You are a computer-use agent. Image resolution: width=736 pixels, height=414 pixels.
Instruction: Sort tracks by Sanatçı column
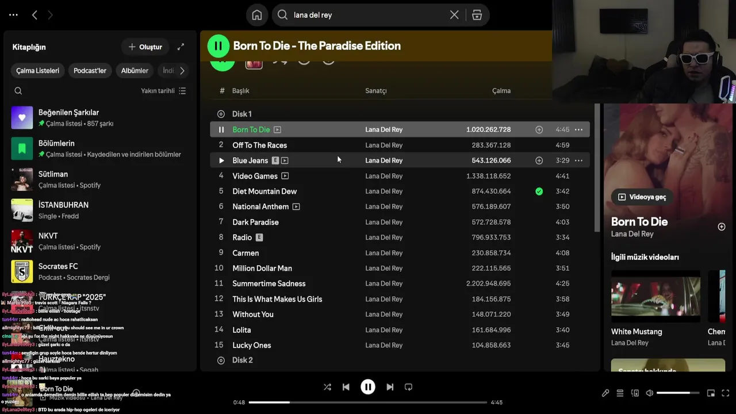tap(375, 91)
